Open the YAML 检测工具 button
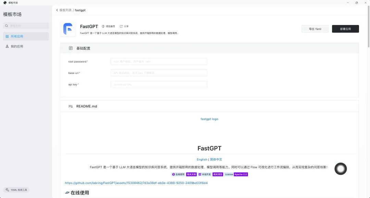This screenshot has width=370, height=198. [x=16, y=190]
